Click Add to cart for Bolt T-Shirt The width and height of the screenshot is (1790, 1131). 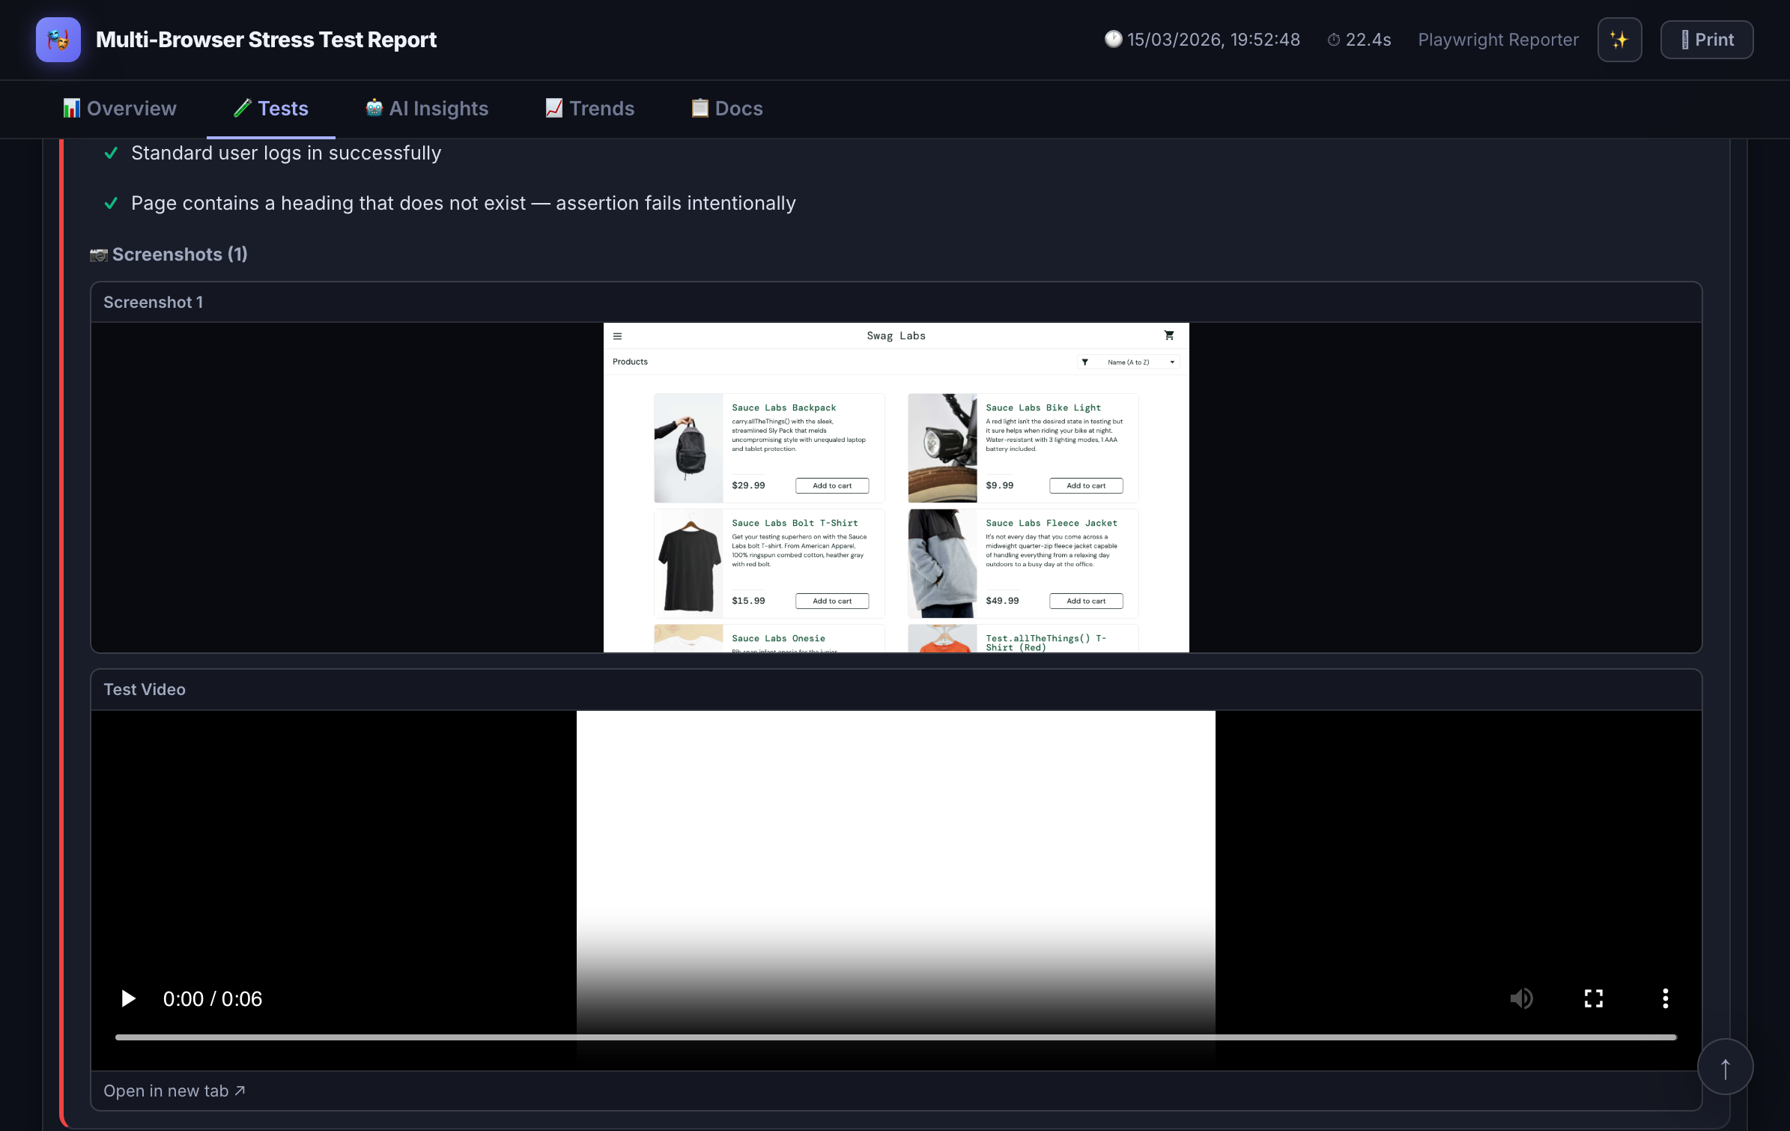coord(832,601)
